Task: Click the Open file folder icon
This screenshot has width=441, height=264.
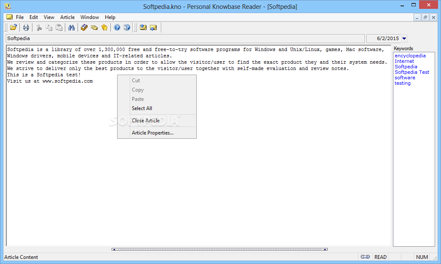Action: (13, 27)
